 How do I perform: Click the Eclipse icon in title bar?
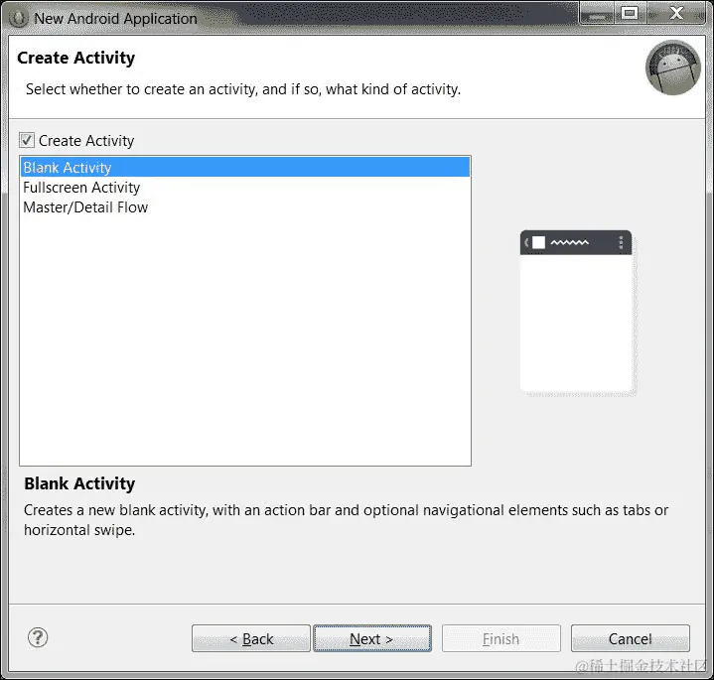point(18,18)
